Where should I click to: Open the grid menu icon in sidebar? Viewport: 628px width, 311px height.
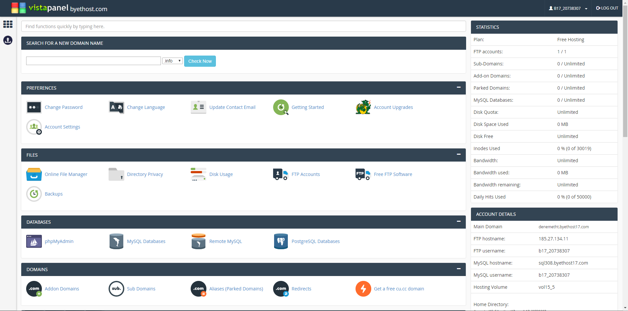pyautogui.click(x=8, y=24)
